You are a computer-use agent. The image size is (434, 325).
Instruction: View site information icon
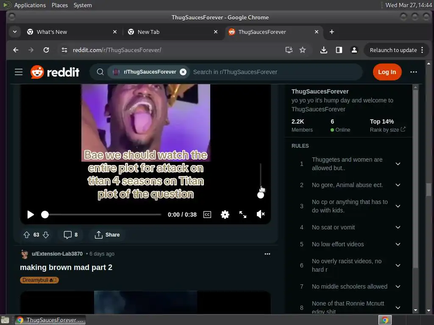64,50
